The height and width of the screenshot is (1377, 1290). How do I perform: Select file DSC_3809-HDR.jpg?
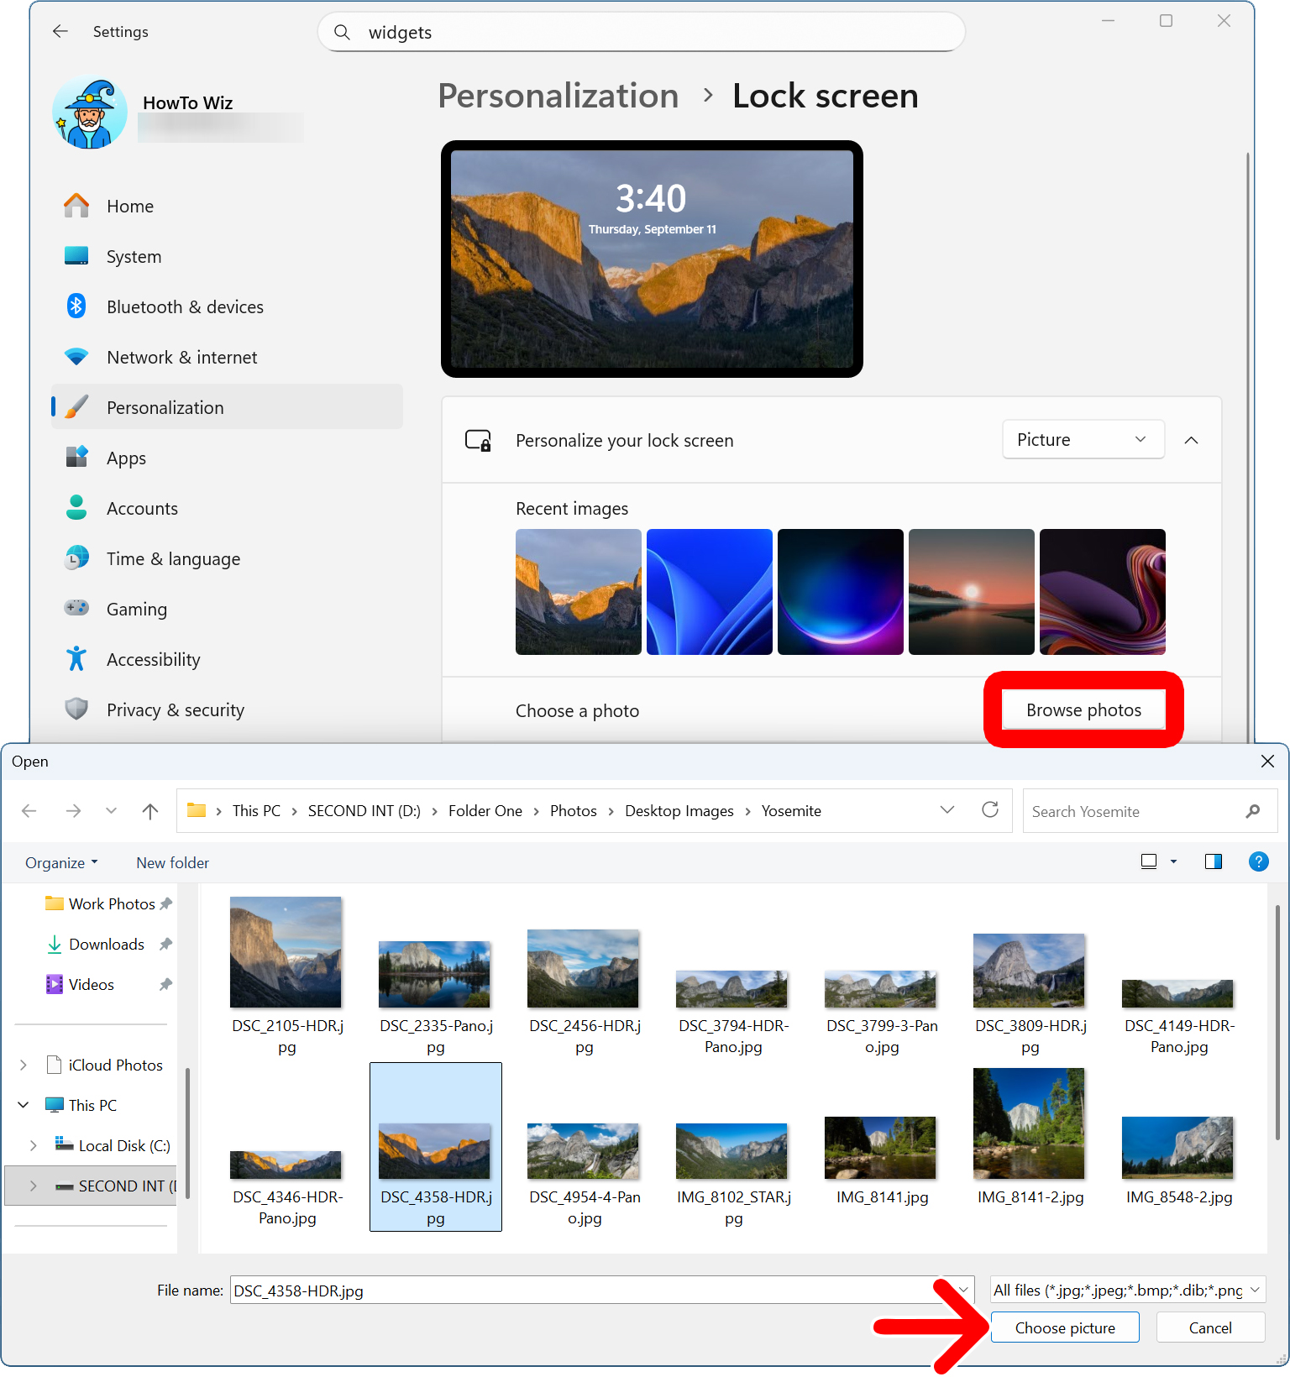(1030, 976)
